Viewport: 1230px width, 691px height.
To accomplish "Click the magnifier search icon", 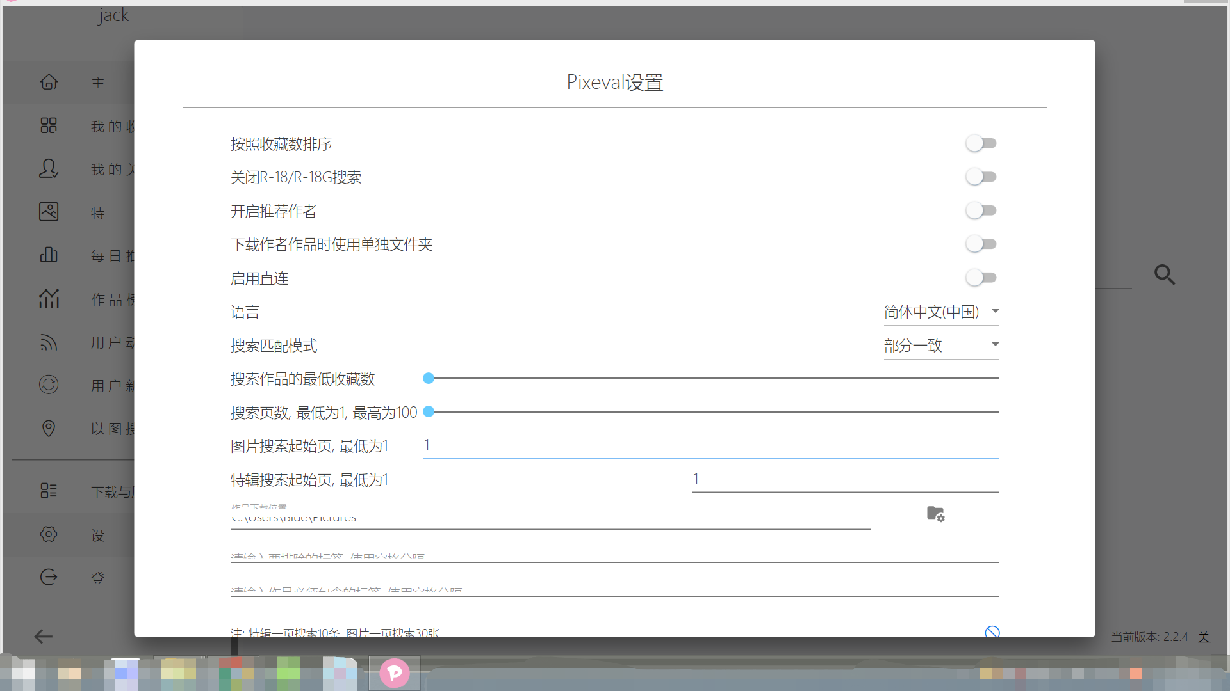I will (x=1165, y=275).
